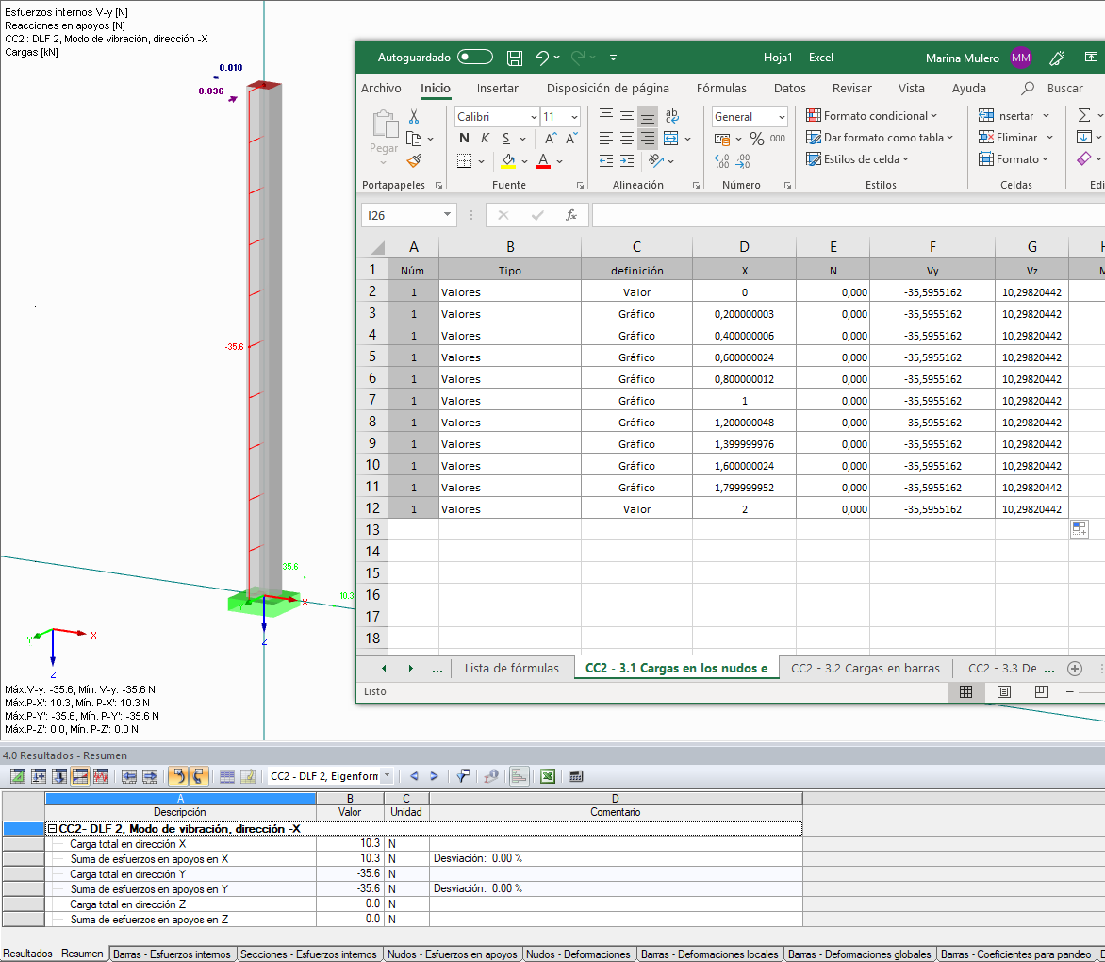The width and height of the screenshot is (1105, 962).
Task: Open the Calibri font name dropdown
Action: click(x=534, y=117)
